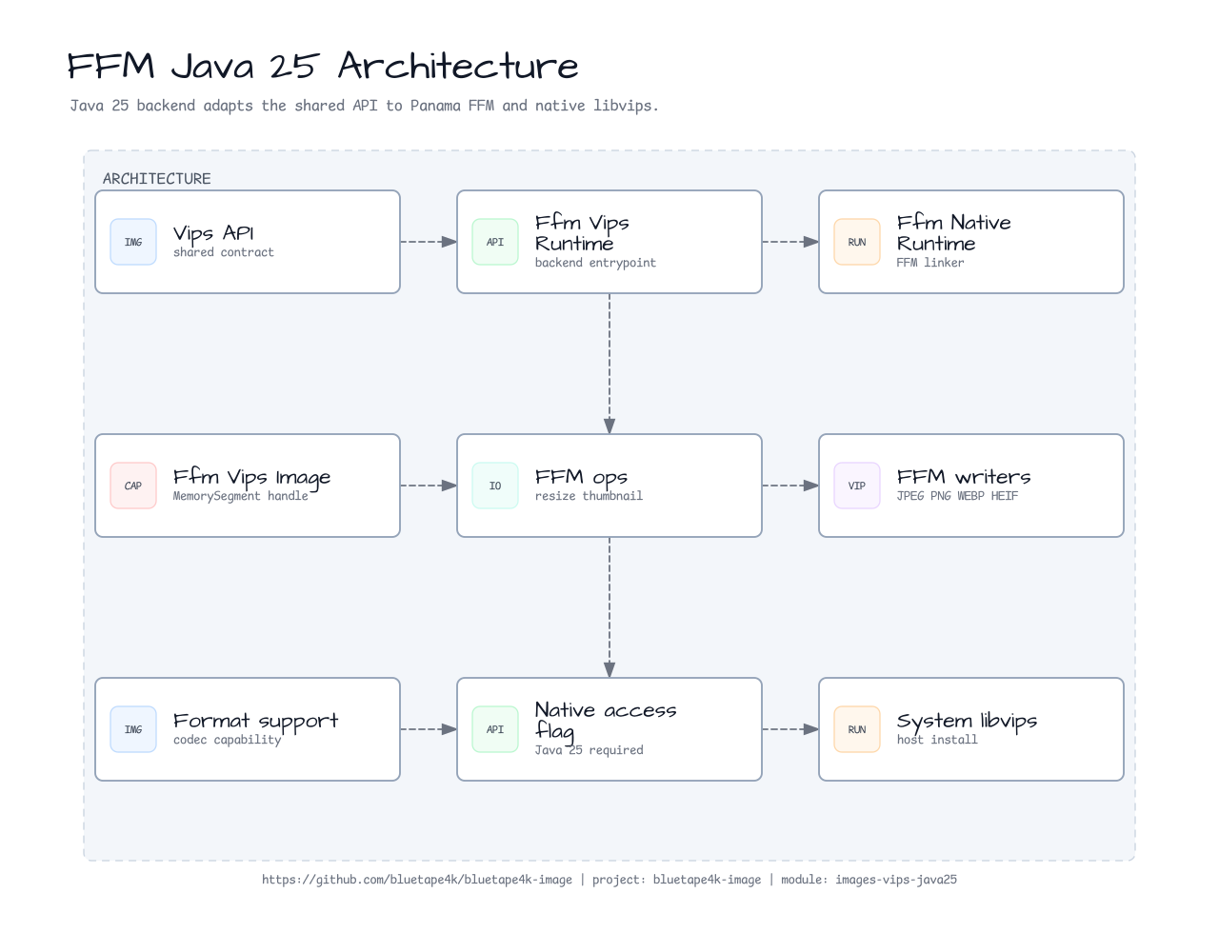Select the "Vips API" node title

pyautogui.click(x=213, y=233)
